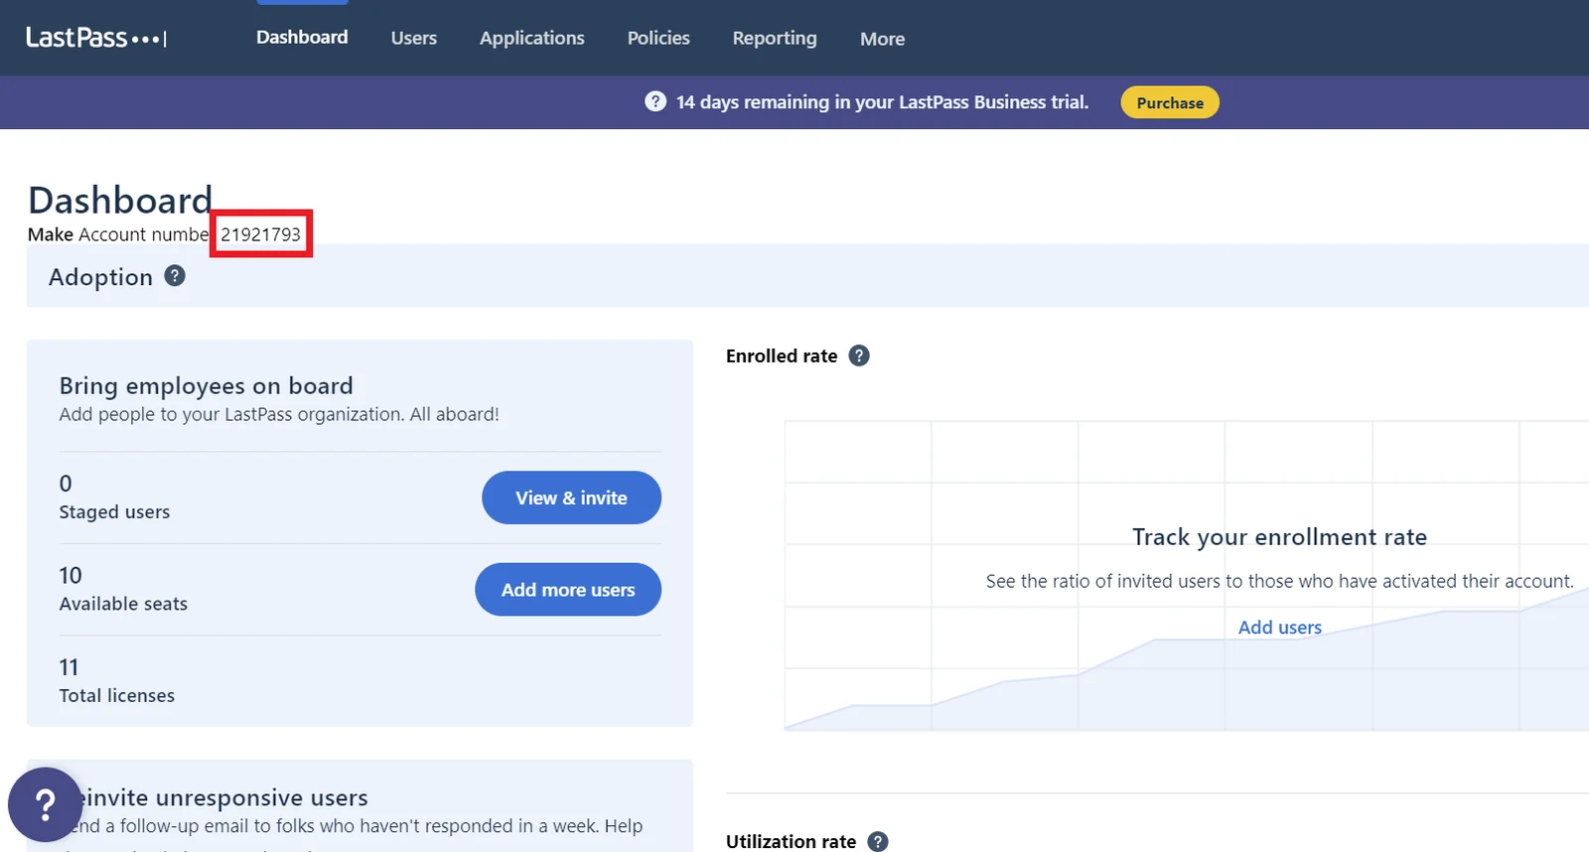Click the Dashboard page heading
Image resolution: width=1589 pixels, height=852 pixels.
[x=120, y=200]
